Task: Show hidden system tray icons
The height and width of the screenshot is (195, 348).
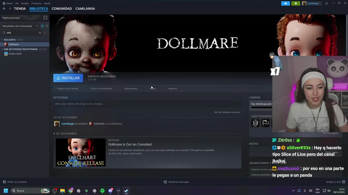Action: pos(293,191)
